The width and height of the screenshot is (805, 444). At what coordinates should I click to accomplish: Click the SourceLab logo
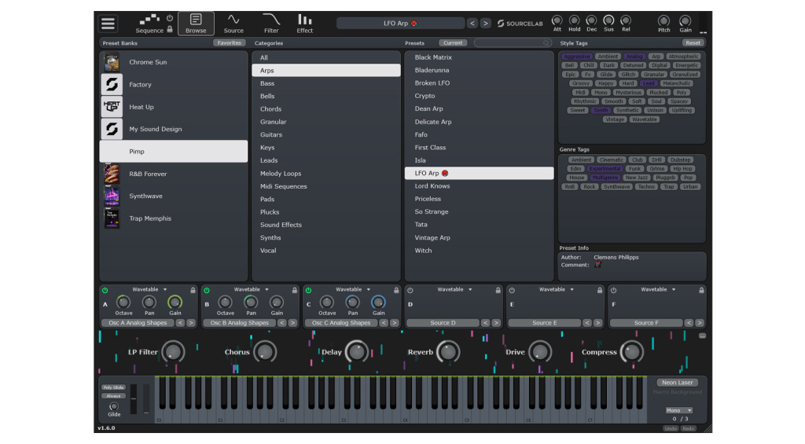[x=520, y=23]
